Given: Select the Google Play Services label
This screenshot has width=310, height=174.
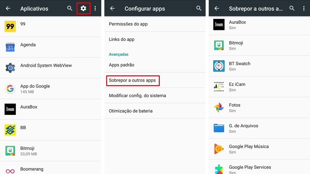Looking at the screenshot, I should pyautogui.click(x=250, y=167).
